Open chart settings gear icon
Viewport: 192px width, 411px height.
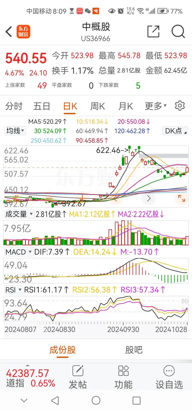(x=180, y=106)
